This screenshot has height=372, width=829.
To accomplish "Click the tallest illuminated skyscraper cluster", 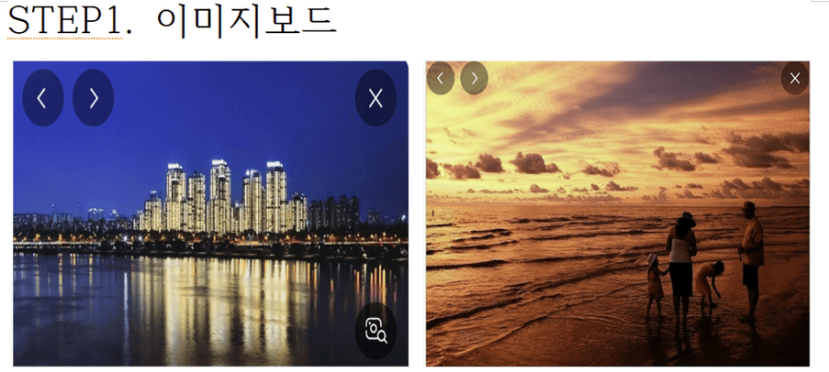I will [x=228, y=196].
